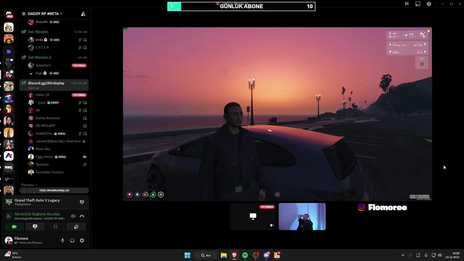464x261 pixels.
Task: Open the white A logo server icon
Action: (9, 156)
